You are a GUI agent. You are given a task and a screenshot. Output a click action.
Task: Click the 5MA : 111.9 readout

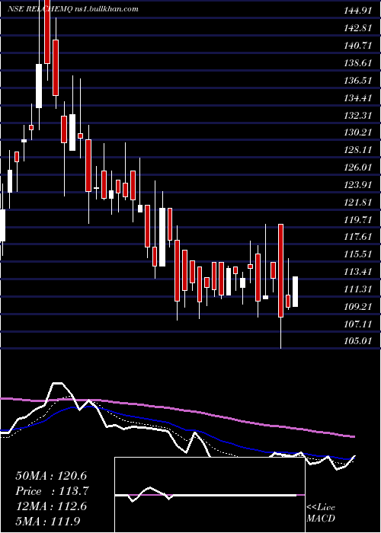pyautogui.click(x=50, y=521)
